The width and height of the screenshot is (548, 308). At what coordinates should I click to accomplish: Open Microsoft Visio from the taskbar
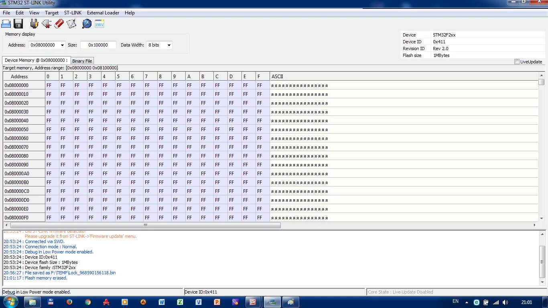tap(199, 302)
